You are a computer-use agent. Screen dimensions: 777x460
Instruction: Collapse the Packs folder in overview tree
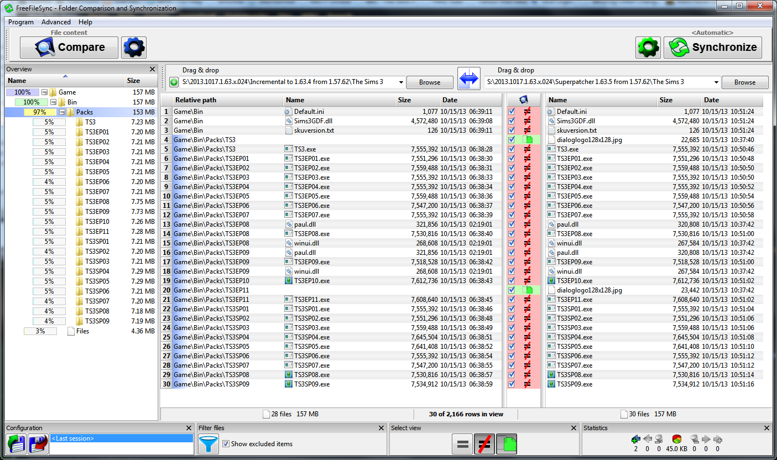[62, 112]
